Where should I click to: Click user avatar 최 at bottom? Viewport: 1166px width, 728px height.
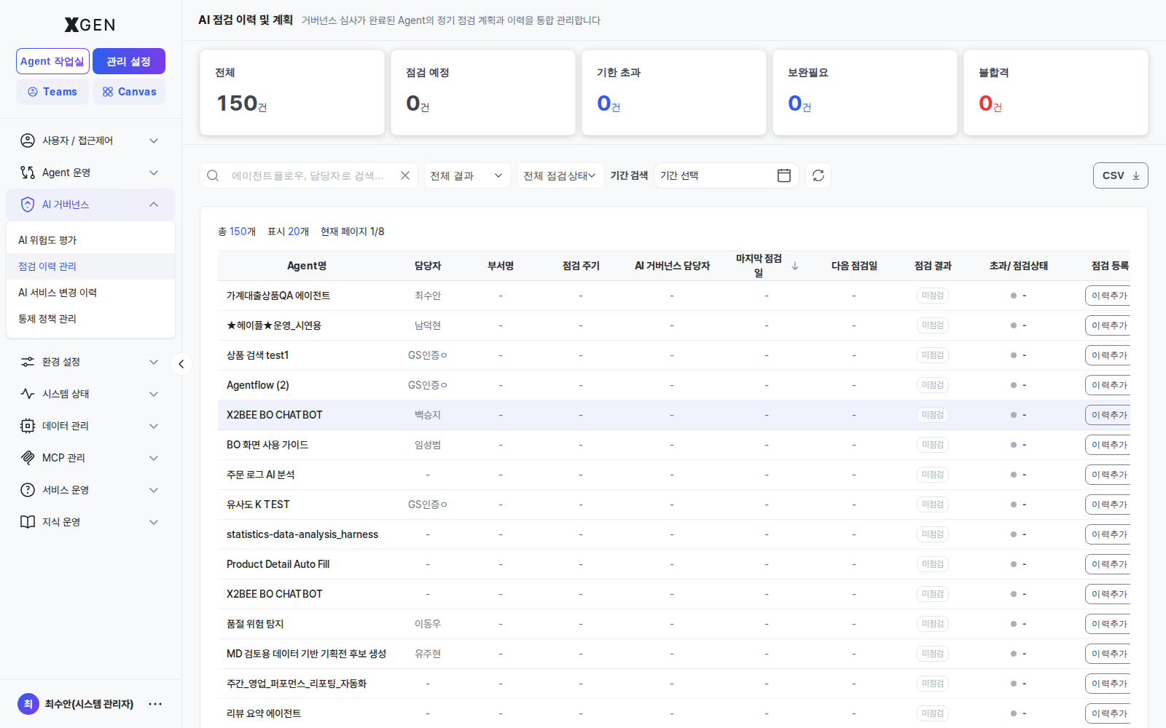click(x=28, y=704)
